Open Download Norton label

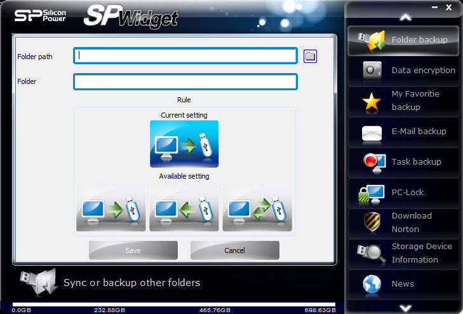[x=412, y=222]
